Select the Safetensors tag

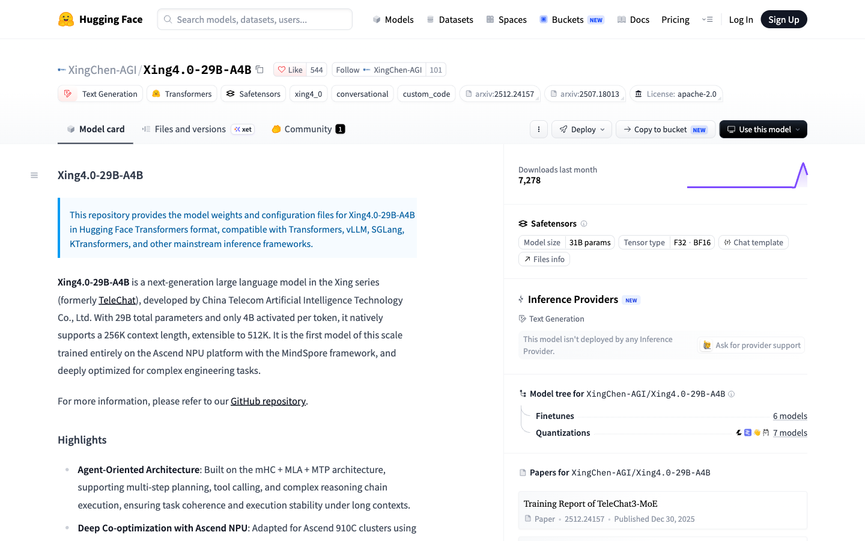tap(253, 94)
